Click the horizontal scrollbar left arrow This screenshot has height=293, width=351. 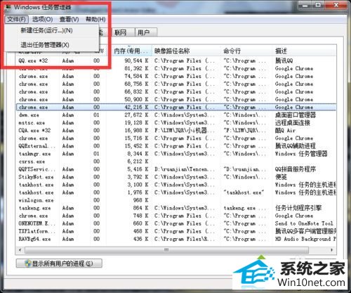tap(20, 250)
